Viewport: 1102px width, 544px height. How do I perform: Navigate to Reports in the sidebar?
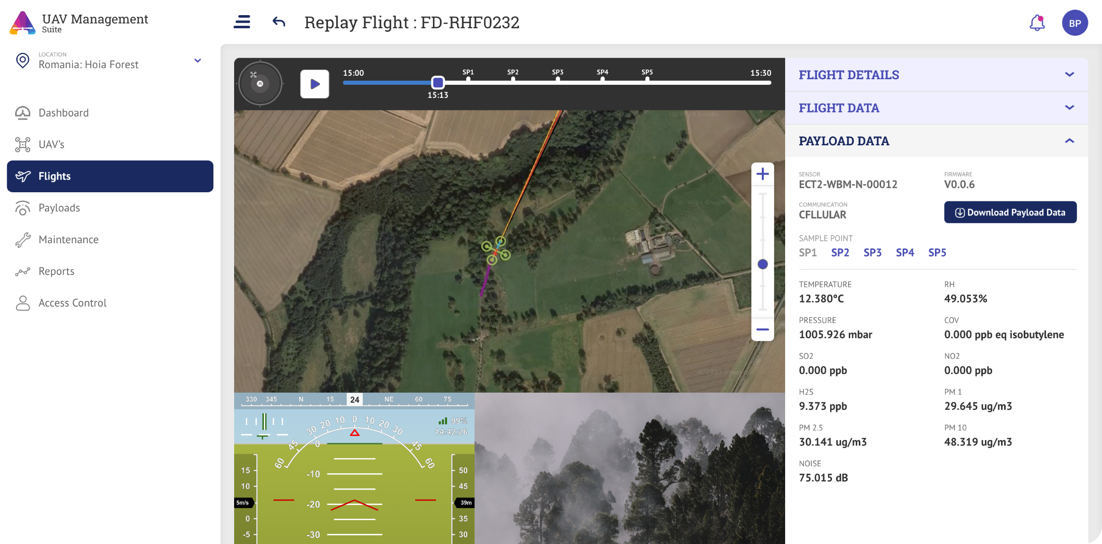(x=22, y=271)
